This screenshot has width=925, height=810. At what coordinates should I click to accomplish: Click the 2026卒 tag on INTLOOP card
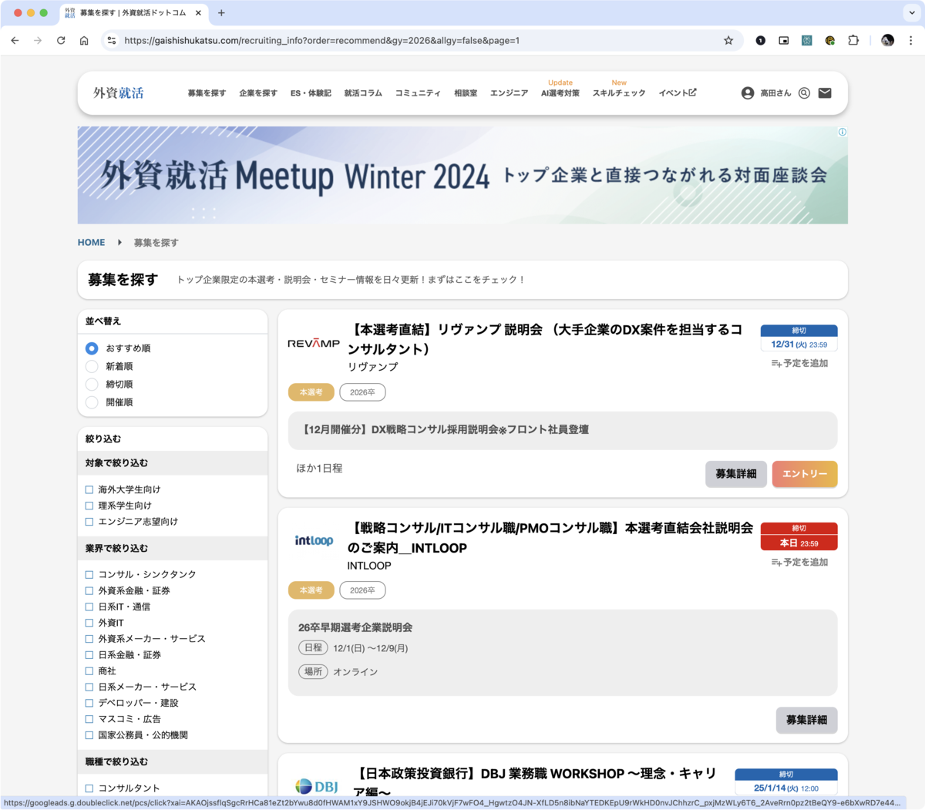click(362, 590)
